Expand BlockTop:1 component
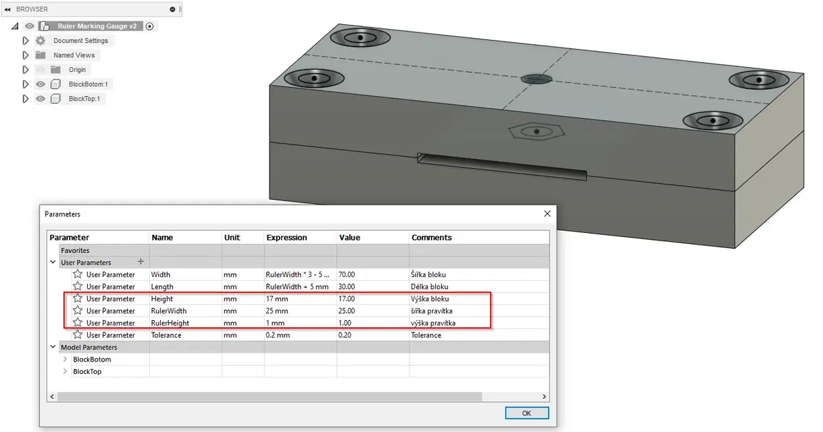Screen dimensions: 823x432 (25, 99)
